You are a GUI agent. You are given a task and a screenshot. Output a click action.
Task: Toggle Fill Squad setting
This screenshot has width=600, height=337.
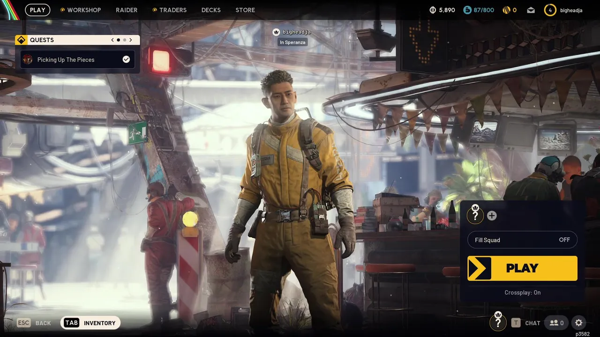[x=522, y=240]
